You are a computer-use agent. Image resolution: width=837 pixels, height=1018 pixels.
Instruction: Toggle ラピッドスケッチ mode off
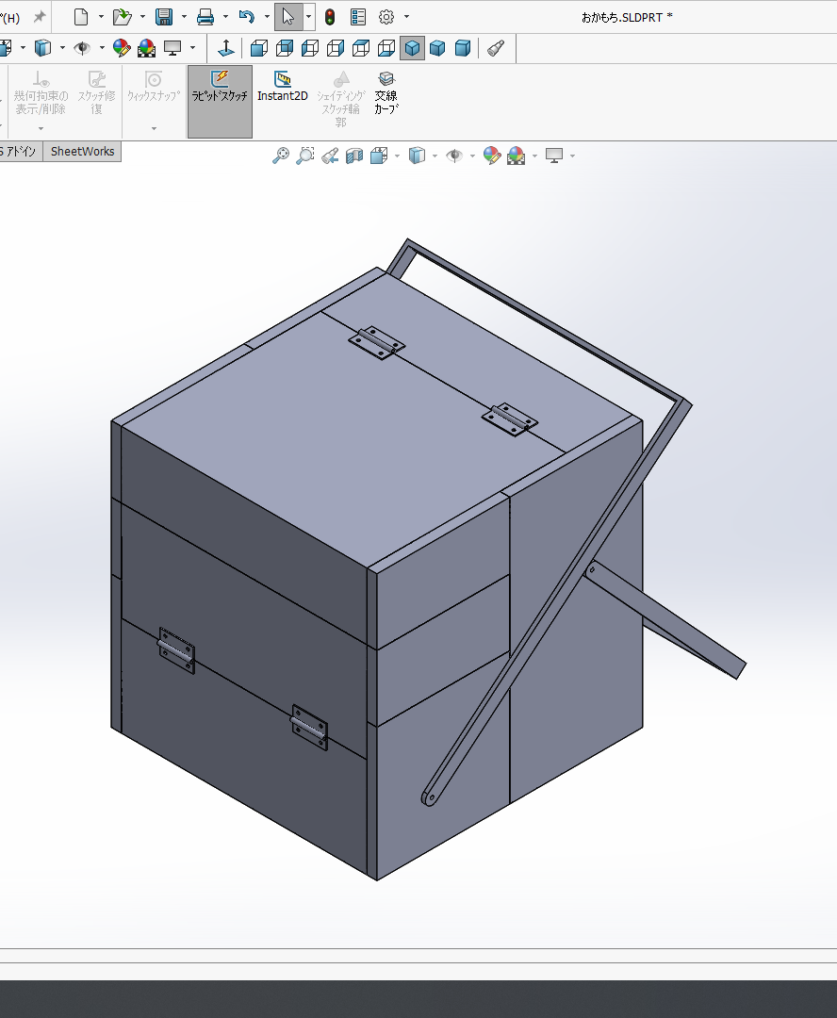[x=220, y=101]
